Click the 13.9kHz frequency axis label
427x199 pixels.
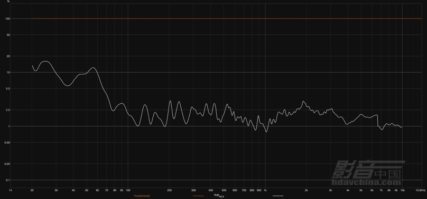click(421, 191)
